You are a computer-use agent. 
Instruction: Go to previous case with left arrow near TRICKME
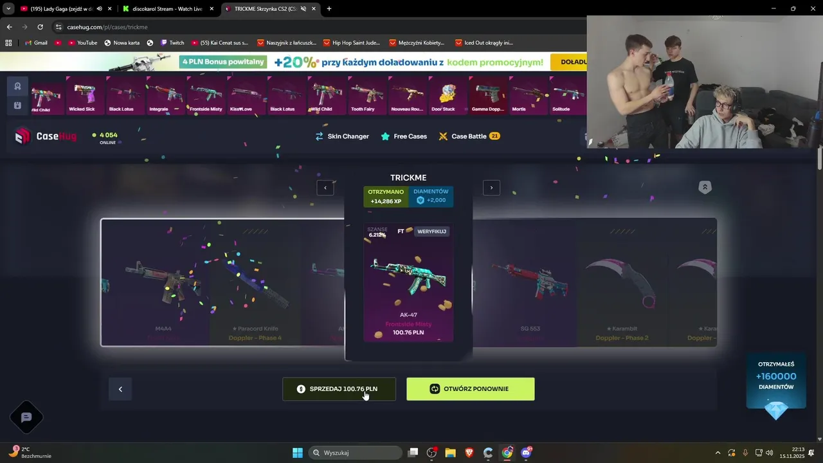pos(325,188)
